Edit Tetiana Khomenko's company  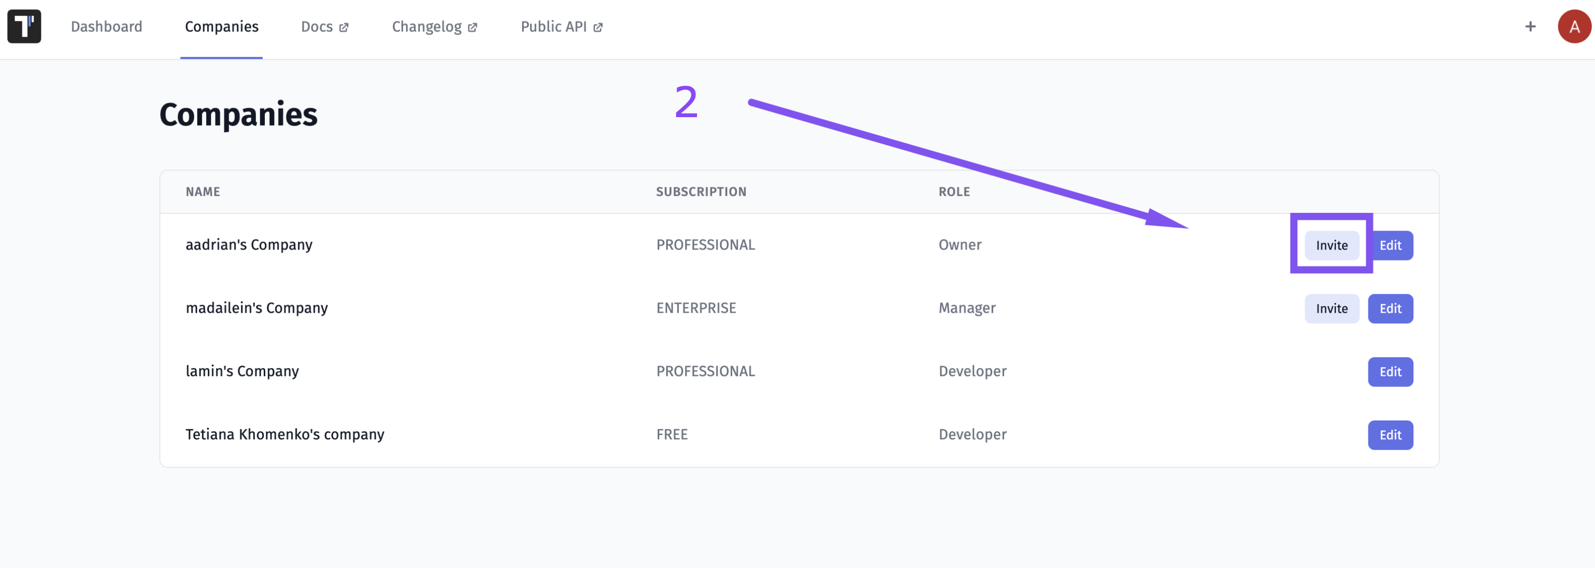pyautogui.click(x=1390, y=435)
